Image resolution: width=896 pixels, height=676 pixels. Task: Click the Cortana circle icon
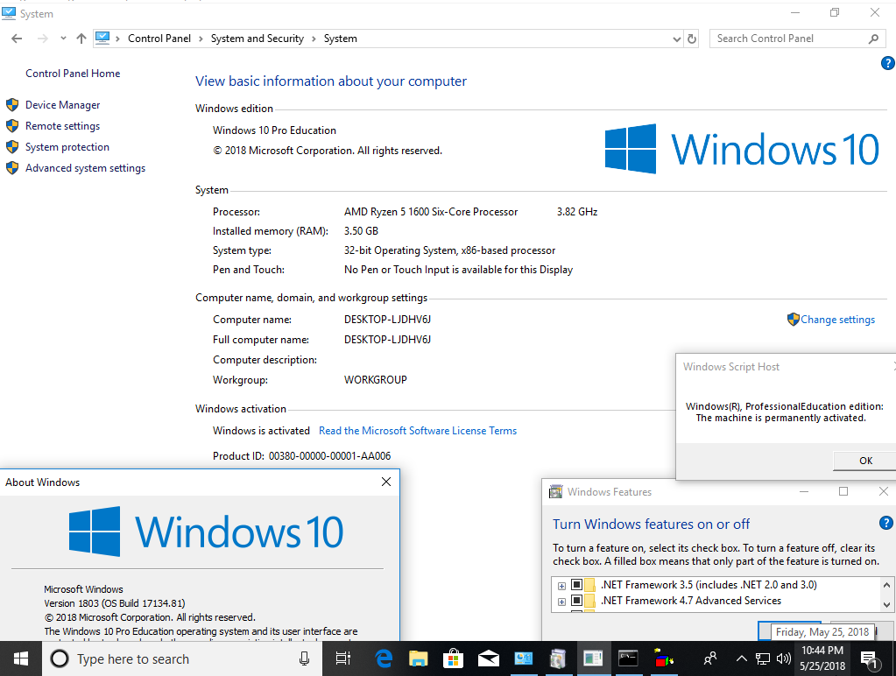pyautogui.click(x=60, y=658)
